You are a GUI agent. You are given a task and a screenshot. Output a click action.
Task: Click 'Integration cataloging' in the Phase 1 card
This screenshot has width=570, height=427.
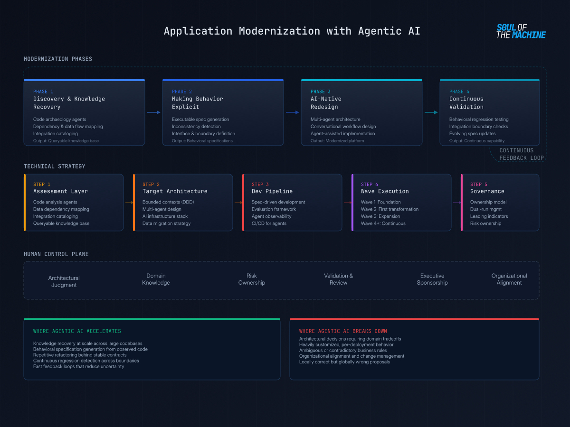(x=56, y=134)
